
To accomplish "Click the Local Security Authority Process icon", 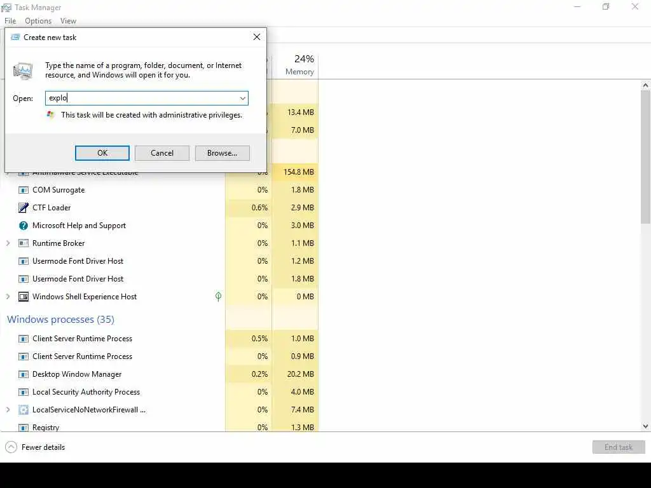I will point(24,392).
